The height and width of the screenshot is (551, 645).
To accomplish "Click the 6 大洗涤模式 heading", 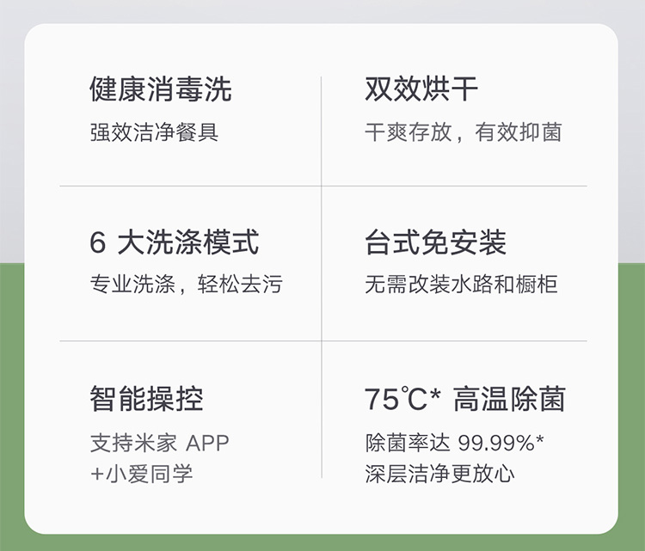I will click(x=174, y=242).
